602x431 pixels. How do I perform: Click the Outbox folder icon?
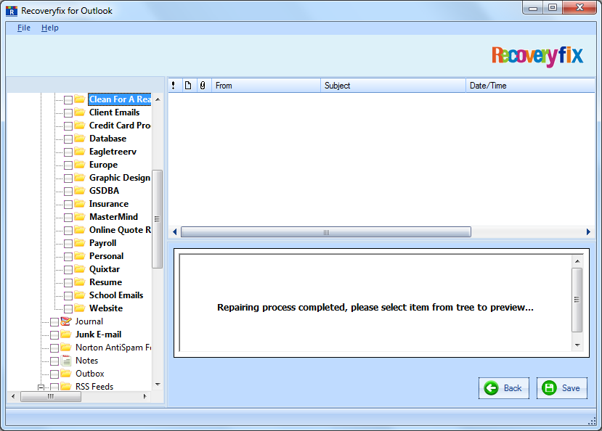tap(66, 373)
